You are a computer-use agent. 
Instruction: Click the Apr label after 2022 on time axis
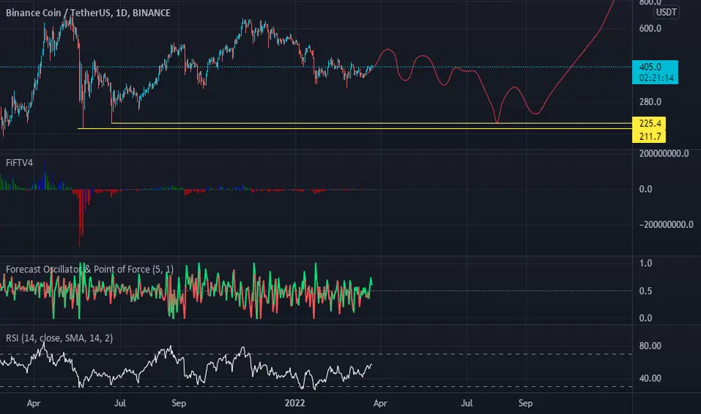380,403
